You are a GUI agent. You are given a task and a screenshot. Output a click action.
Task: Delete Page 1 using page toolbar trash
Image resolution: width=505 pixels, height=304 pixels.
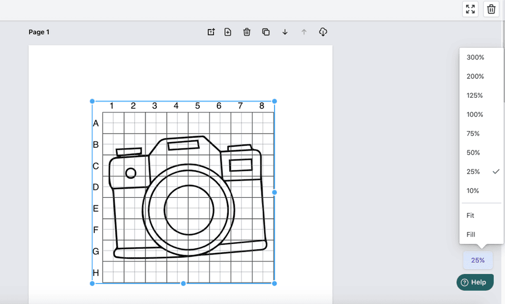pos(247,32)
